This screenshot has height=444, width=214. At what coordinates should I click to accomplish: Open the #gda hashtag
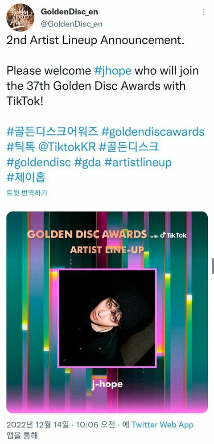click(x=88, y=163)
